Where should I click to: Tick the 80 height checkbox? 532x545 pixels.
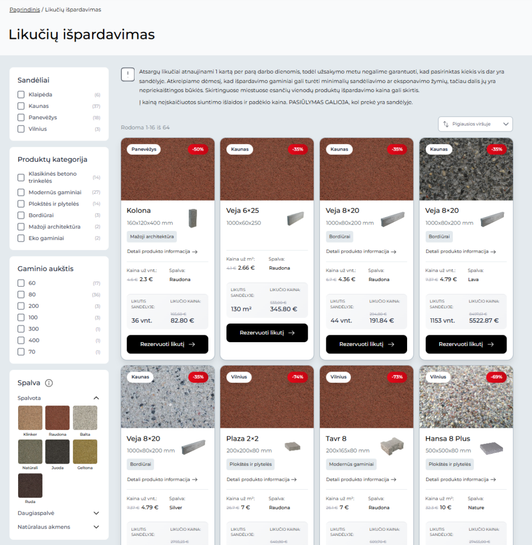click(21, 294)
